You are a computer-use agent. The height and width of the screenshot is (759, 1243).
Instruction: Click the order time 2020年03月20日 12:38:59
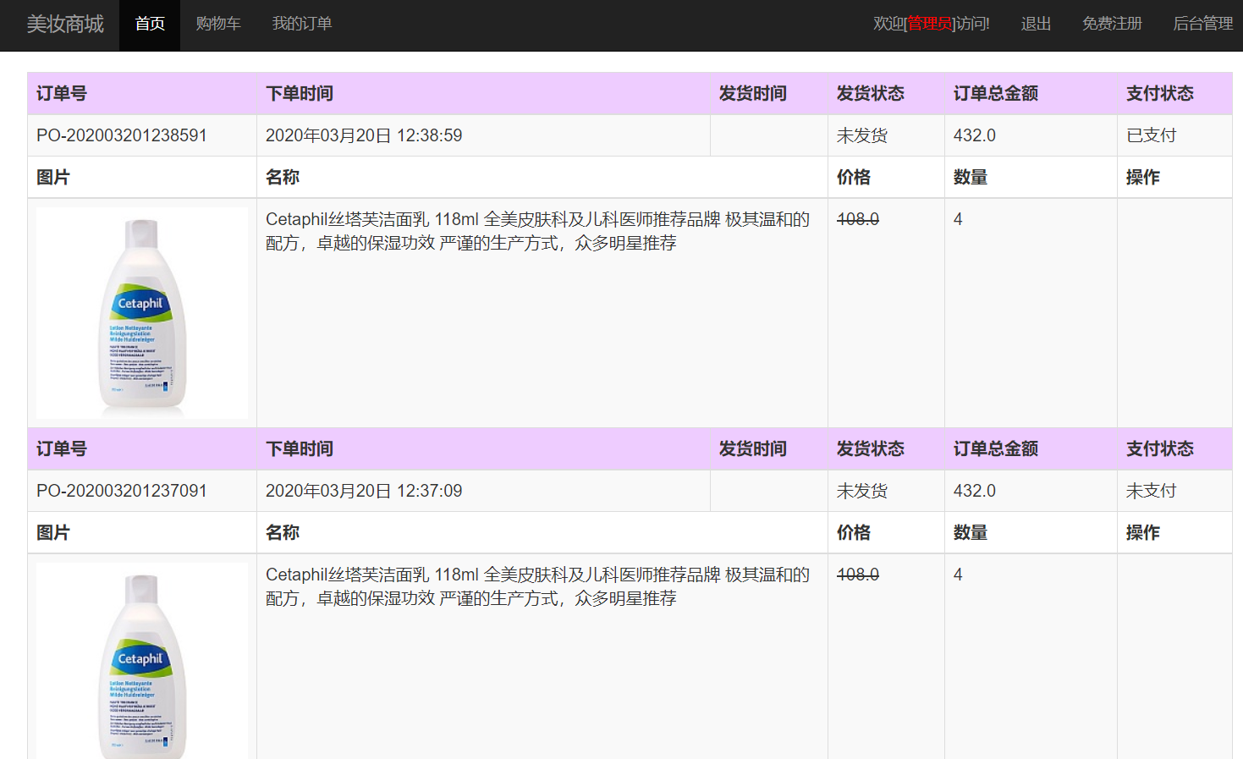364,135
